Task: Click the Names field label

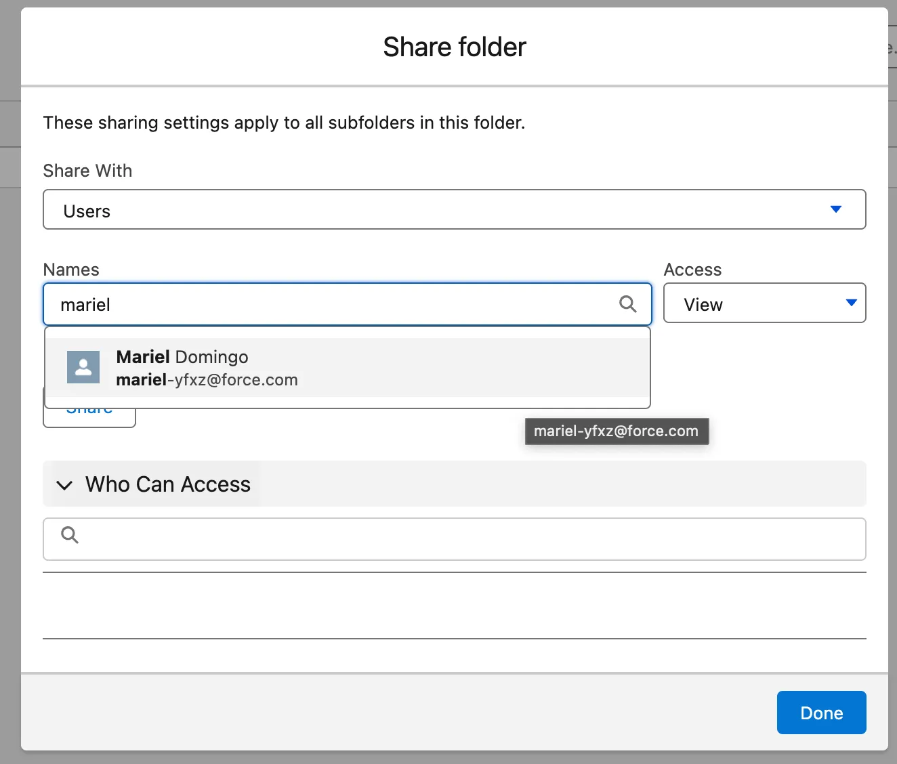Action: (71, 270)
